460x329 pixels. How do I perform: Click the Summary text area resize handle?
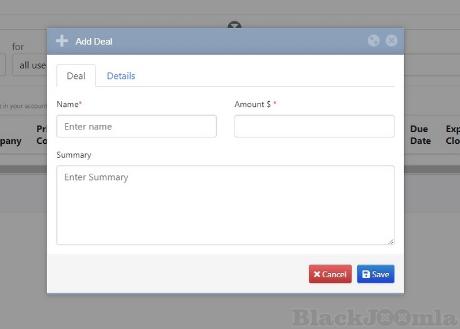click(x=391, y=242)
